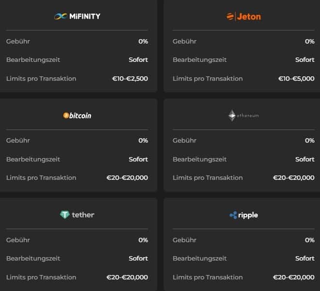The width and height of the screenshot is (320, 291).
Task: Click MiFinity limit €10-€2,500 value
Action: 130,78
